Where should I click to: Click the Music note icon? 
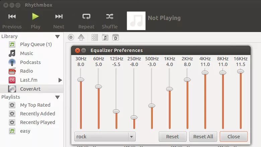(12, 53)
